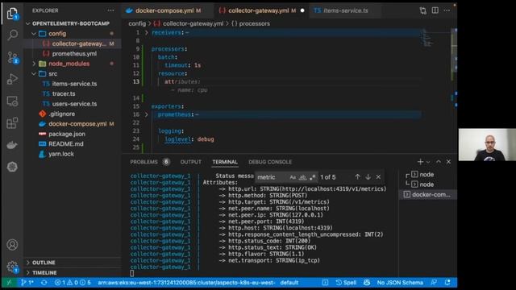
Task: Close the terminal panel
Action: click(x=448, y=162)
